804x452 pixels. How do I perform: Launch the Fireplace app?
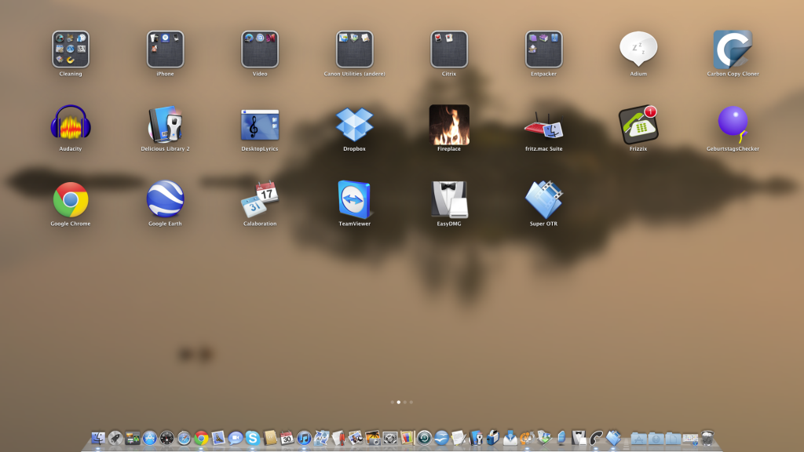(449, 124)
